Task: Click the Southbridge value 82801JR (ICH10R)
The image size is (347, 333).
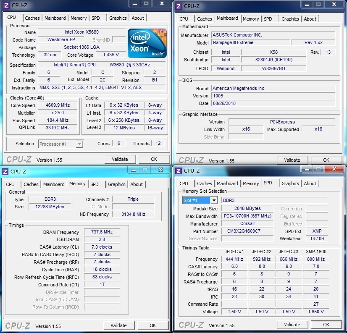Action: pyautogui.click(x=274, y=60)
